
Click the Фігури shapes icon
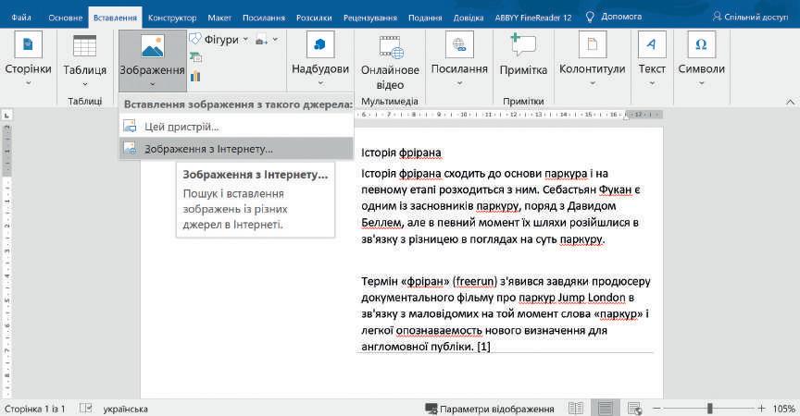click(x=195, y=39)
